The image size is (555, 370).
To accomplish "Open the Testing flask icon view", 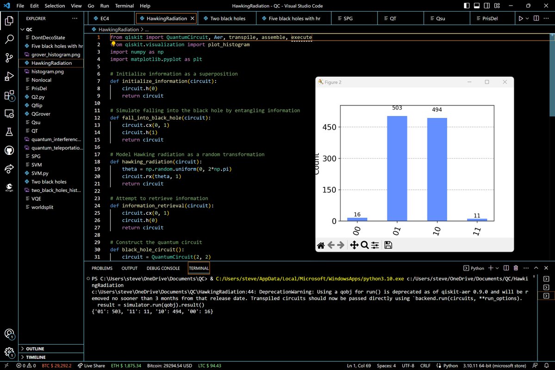I will [x=9, y=132].
